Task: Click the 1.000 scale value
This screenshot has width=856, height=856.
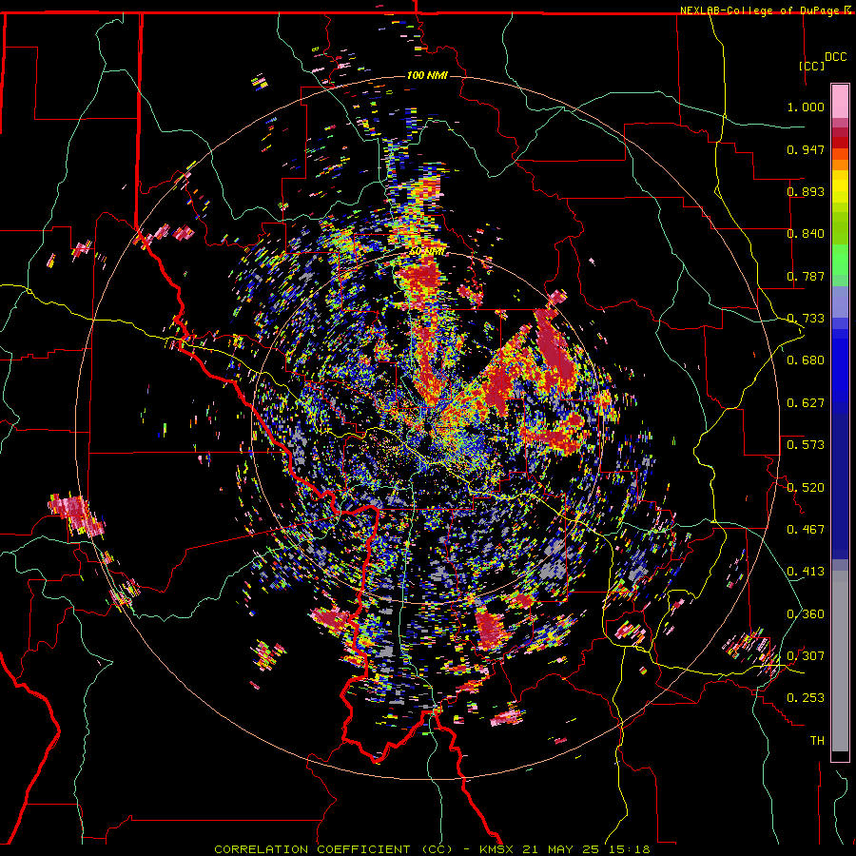Action: [806, 107]
